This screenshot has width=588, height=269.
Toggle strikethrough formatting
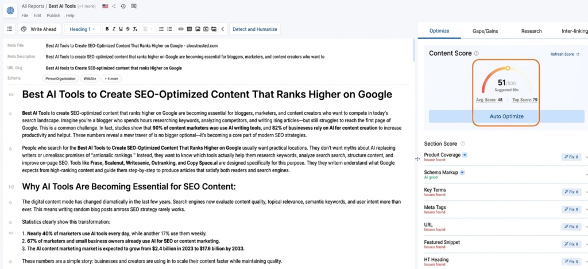(128, 29)
